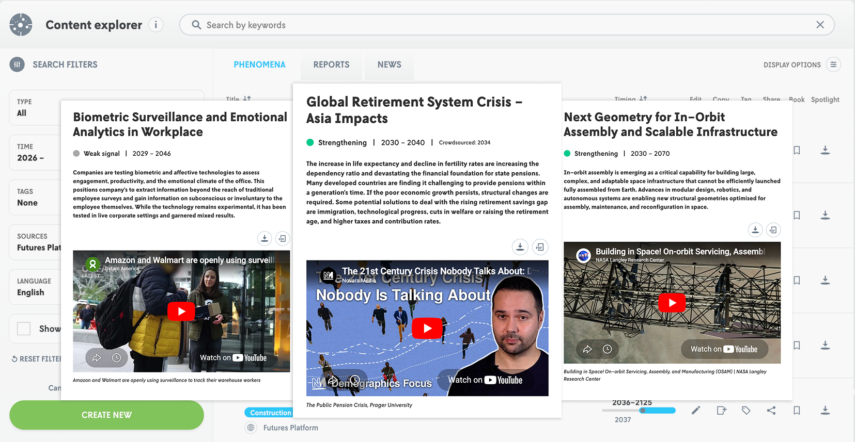Export the Biometric Surveillance card as PDF
Screen dimensions: 855x442
[x=282, y=238]
